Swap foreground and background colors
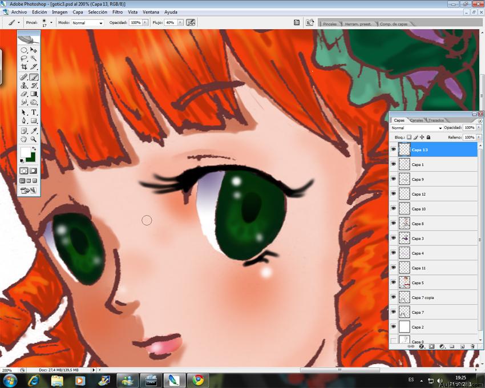Image resolution: width=485 pixels, height=388 pixels. point(34,148)
